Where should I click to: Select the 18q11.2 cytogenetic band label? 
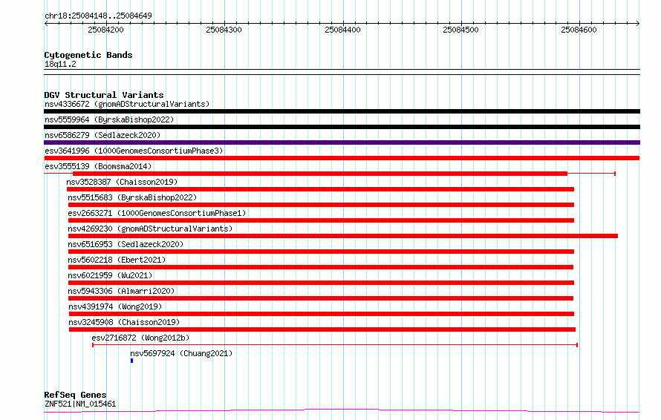coord(60,64)
